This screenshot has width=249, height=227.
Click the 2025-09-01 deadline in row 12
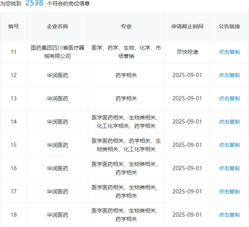coord(187,75)
